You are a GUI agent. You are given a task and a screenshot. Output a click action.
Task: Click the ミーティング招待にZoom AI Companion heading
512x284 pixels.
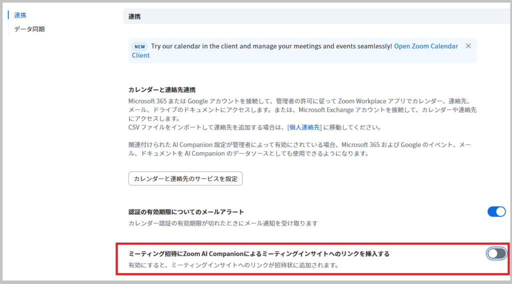coord(258,254)
